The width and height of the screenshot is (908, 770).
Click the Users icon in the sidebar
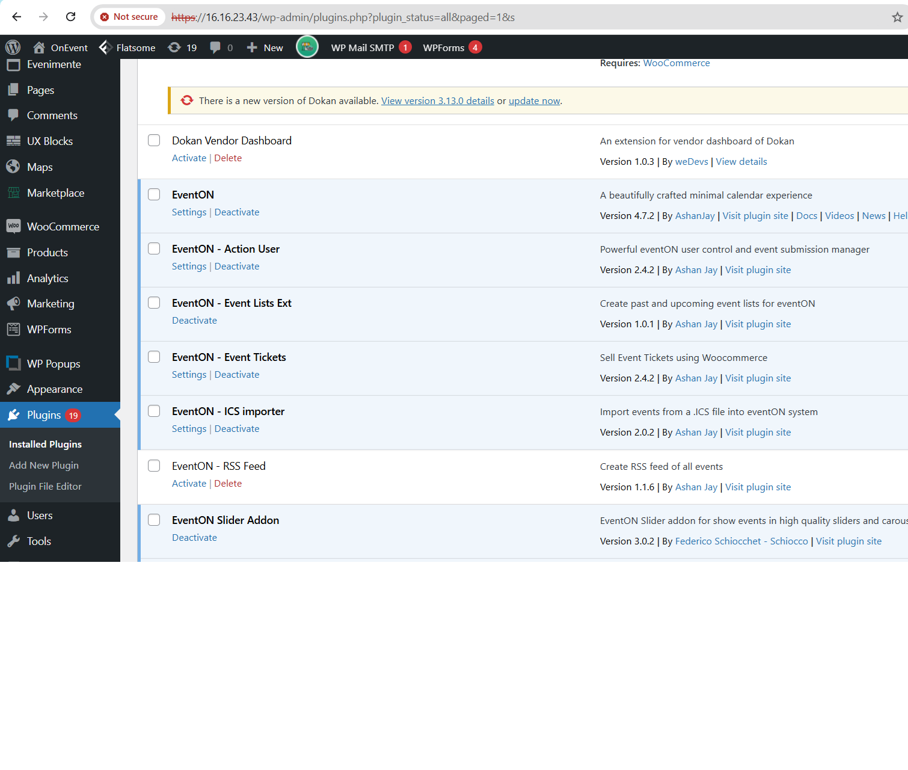[x=13, y=516]
